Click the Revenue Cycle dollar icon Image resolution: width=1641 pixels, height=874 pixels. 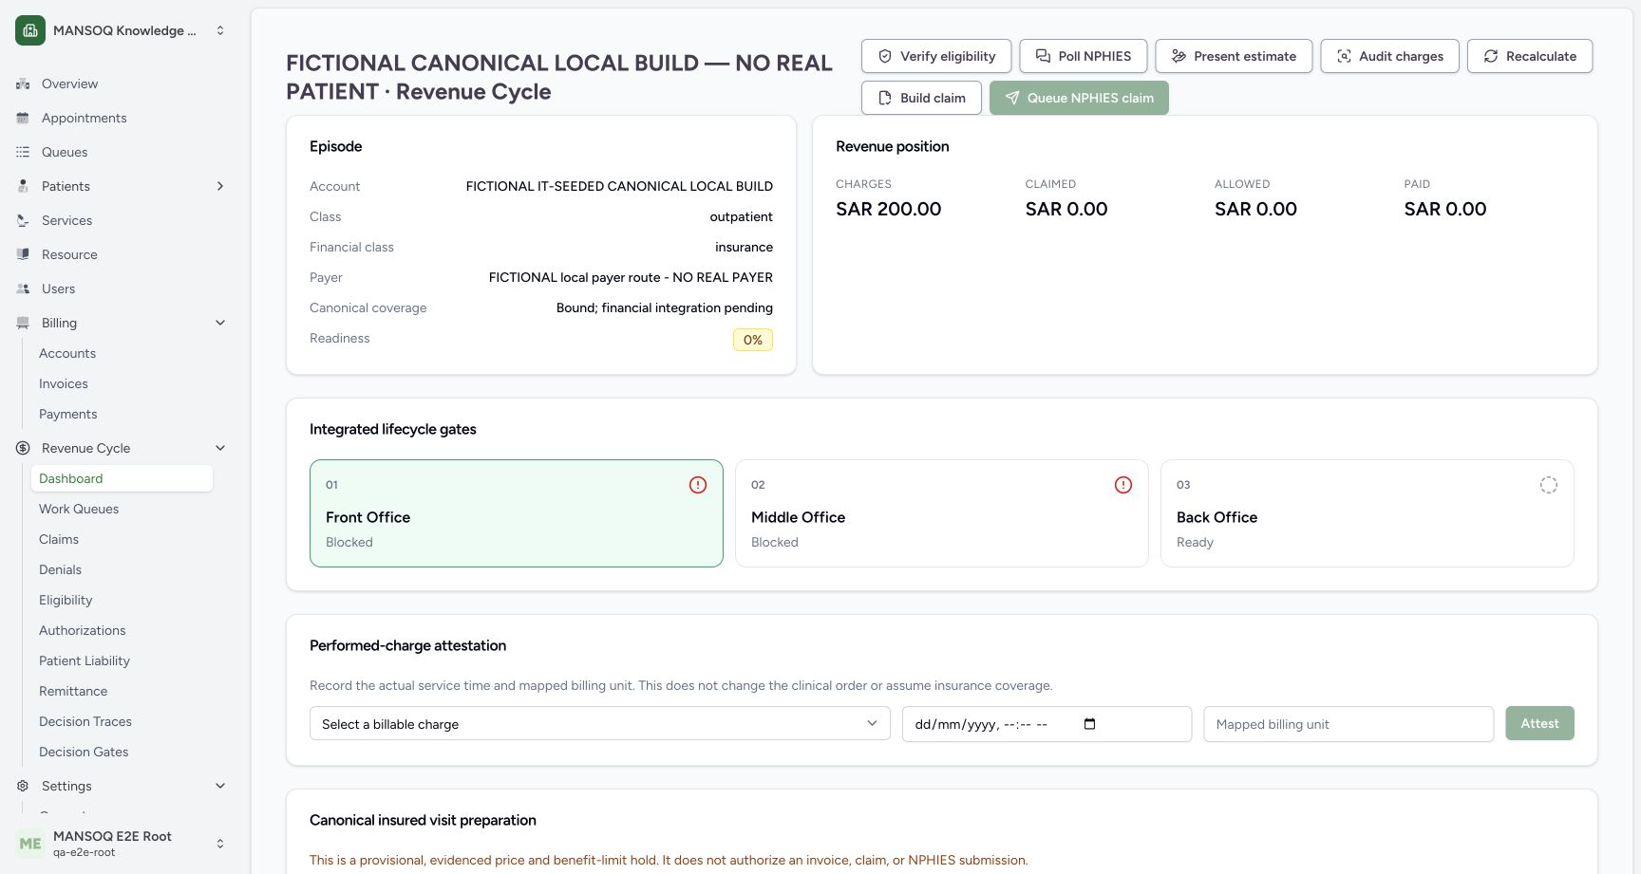pos(23,448)
